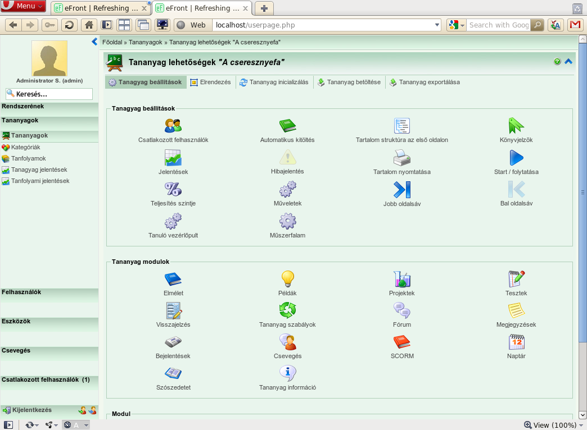Viewport: 587px width, 430px height.
Task: Click the Könyvjelzők bookmark icon
Action: tap(516, 126)
